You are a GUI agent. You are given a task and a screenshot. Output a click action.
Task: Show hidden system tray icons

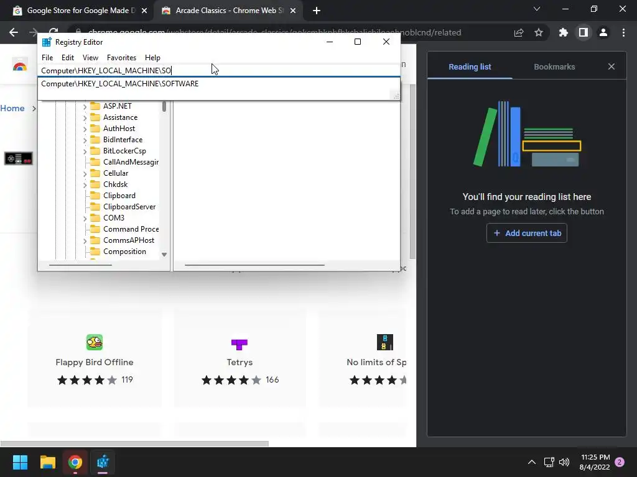point(532,462)
